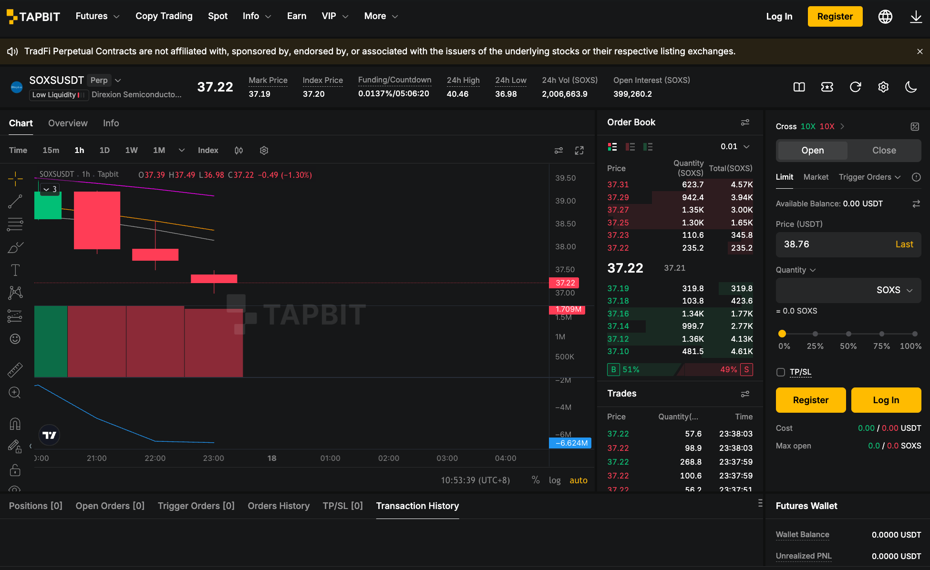This screenshot has height=570, width=930.
Task: Switch to the Orders History tab
Action: click(279, 506)
